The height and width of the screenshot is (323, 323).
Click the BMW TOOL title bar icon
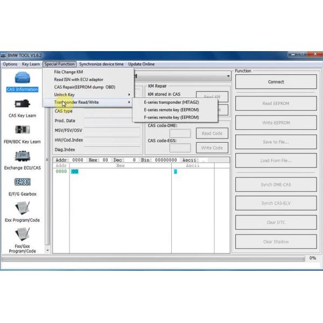tap(4, 55)
